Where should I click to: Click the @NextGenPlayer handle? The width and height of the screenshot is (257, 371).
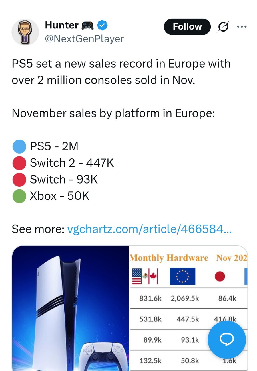pyautogui.click(x=84, y=39)
